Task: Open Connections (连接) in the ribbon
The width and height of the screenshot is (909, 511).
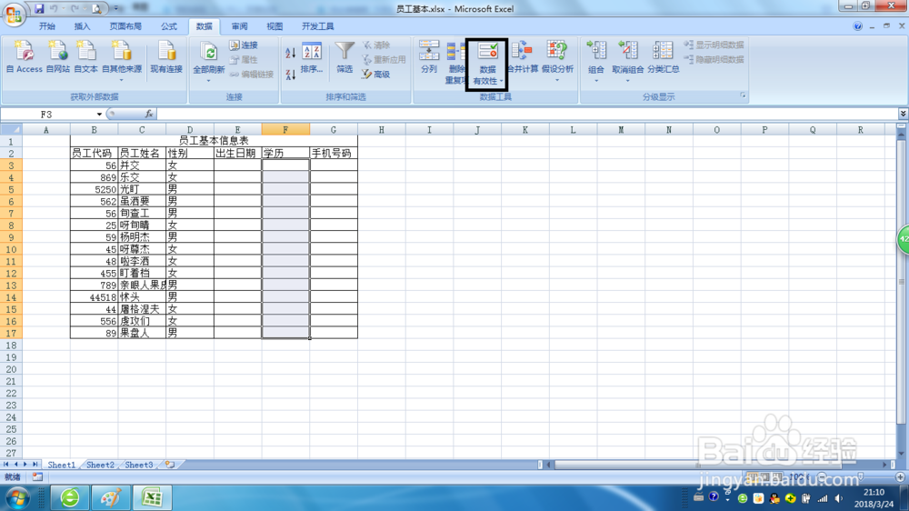Action: pos(244,45)
